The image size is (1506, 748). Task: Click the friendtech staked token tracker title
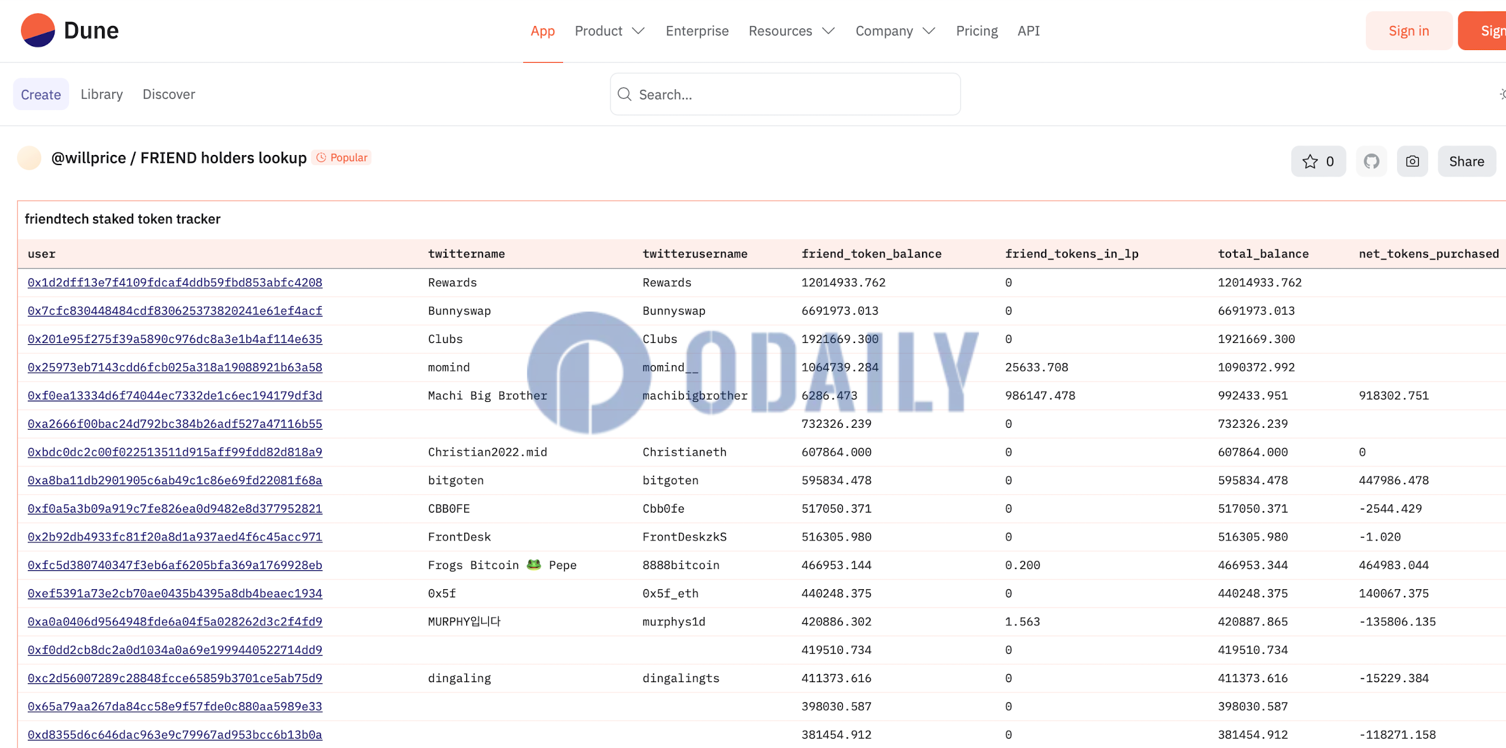[x=122, y=219]
